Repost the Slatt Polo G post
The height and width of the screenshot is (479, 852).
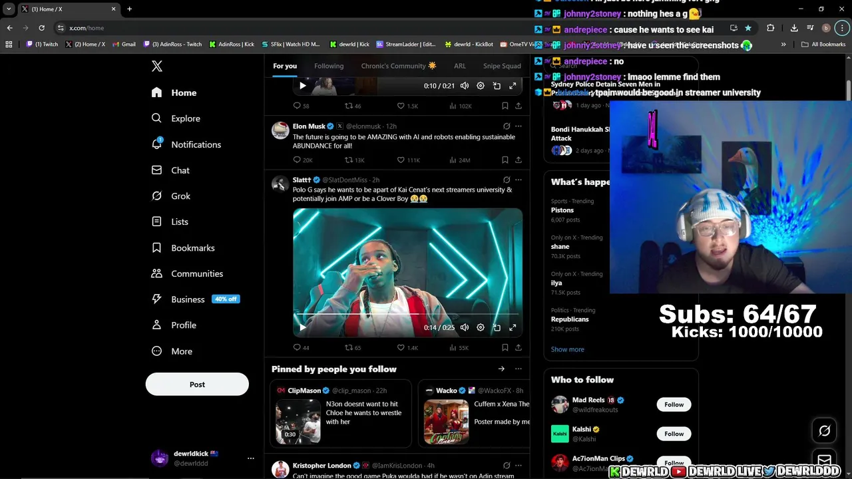[x=353, y=347]
